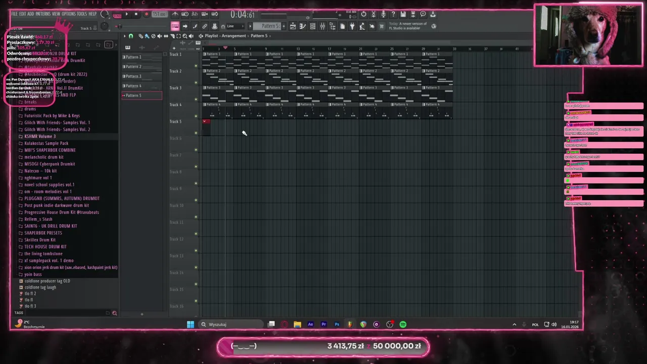
Task: Toggle mute switch for Track 12
Action: 196,251
